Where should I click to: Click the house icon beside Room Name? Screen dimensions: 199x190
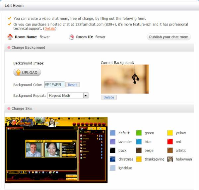point(10,37)
